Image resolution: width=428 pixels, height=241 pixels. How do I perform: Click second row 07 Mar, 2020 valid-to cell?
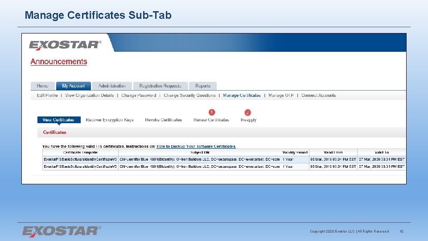click(382, 166)
